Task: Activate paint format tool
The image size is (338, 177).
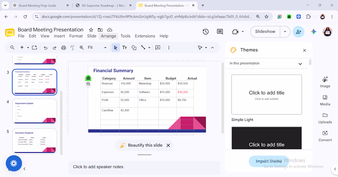Action: [73, 48]
